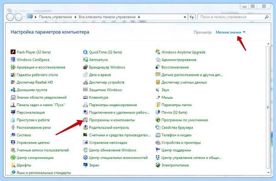Open the Диспетчер Realtek HD icon
Image resolution: width=276 pixels, height=181 pixels.
click(x=13, y=82)
